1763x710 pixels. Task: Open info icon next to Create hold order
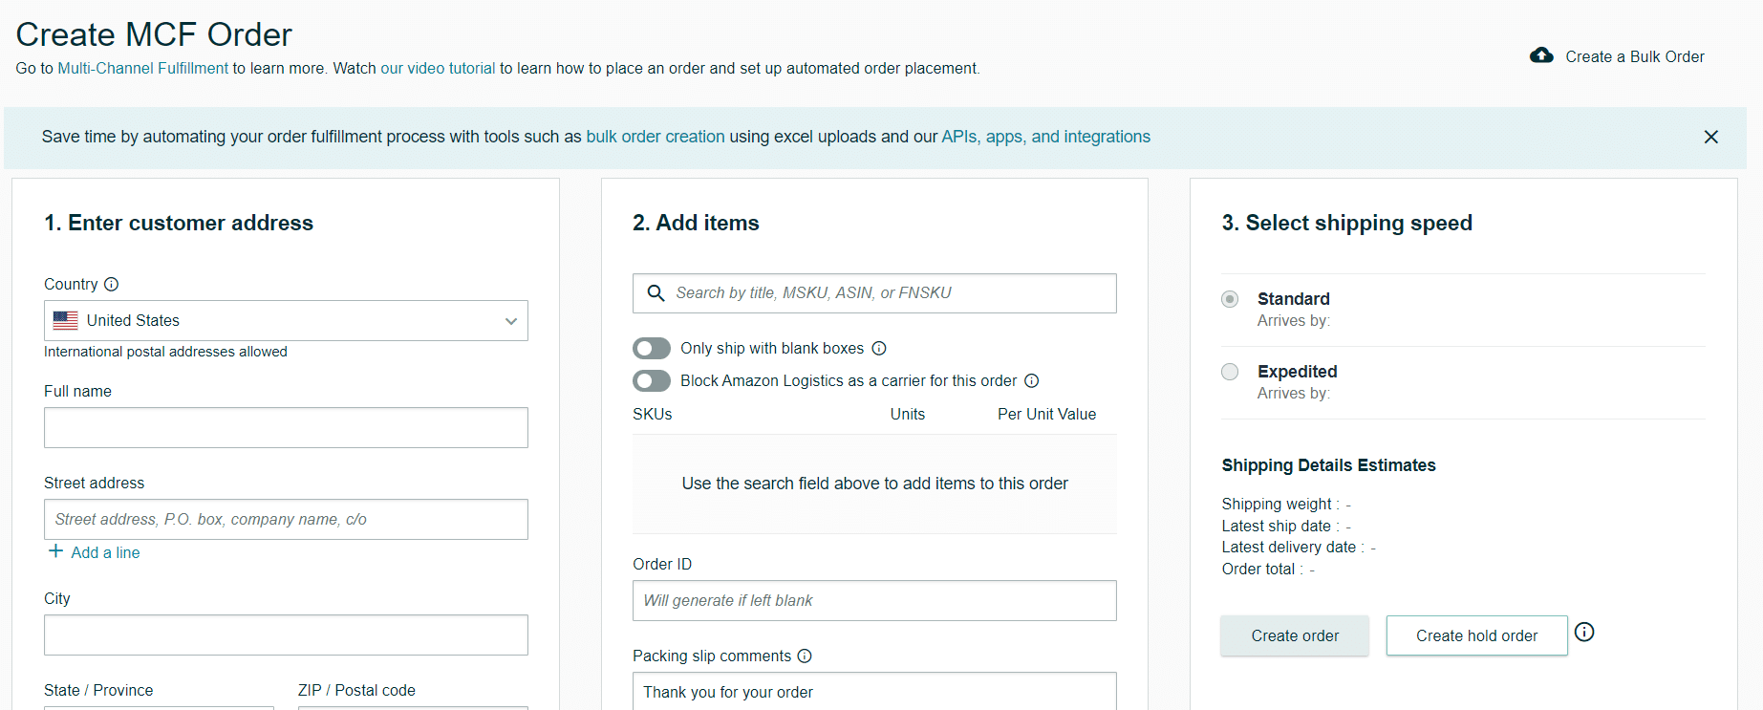1584,632
